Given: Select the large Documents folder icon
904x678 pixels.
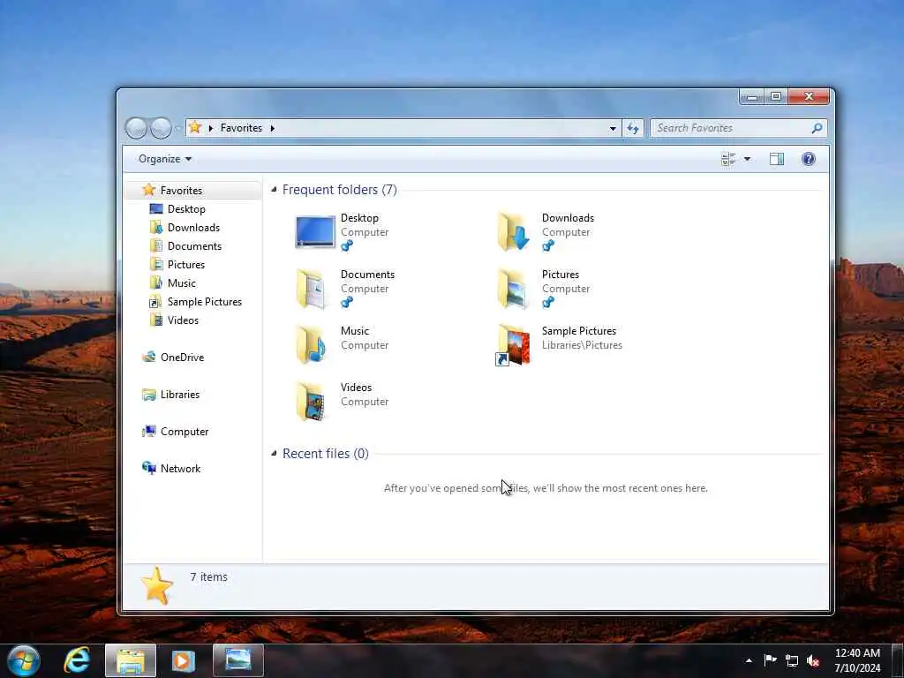Looking at the screenshot, I should [312, 289].
